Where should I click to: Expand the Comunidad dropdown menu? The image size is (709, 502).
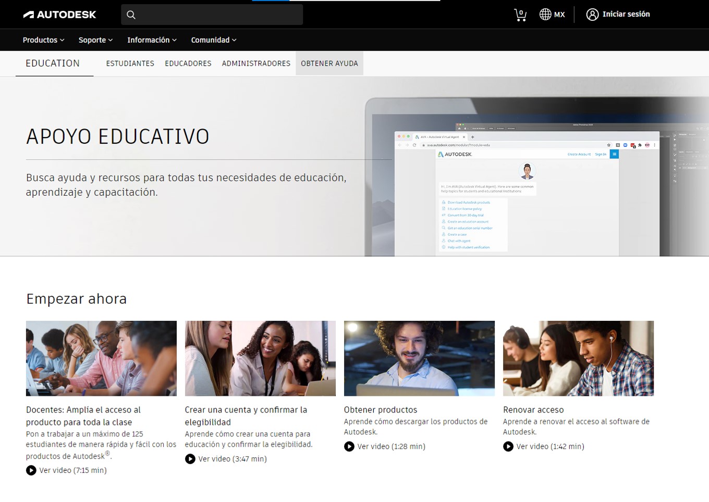[214, 40]
